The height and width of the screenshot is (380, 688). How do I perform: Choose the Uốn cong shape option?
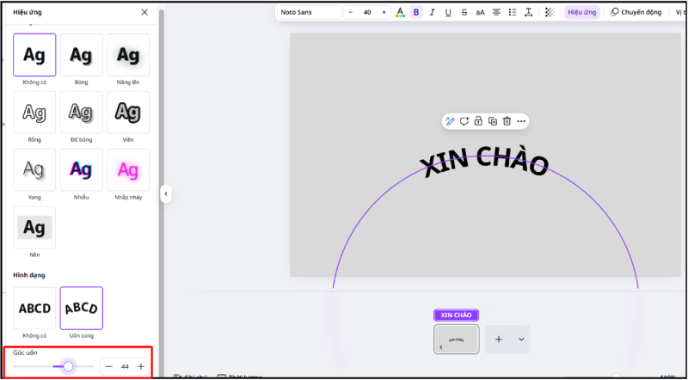click(81, 308)
